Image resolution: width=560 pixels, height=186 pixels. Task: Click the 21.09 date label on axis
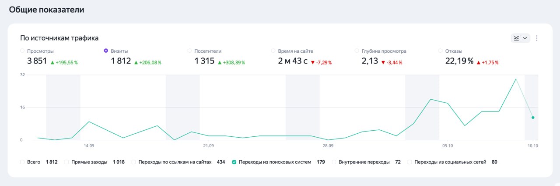(x=208, y=145)
